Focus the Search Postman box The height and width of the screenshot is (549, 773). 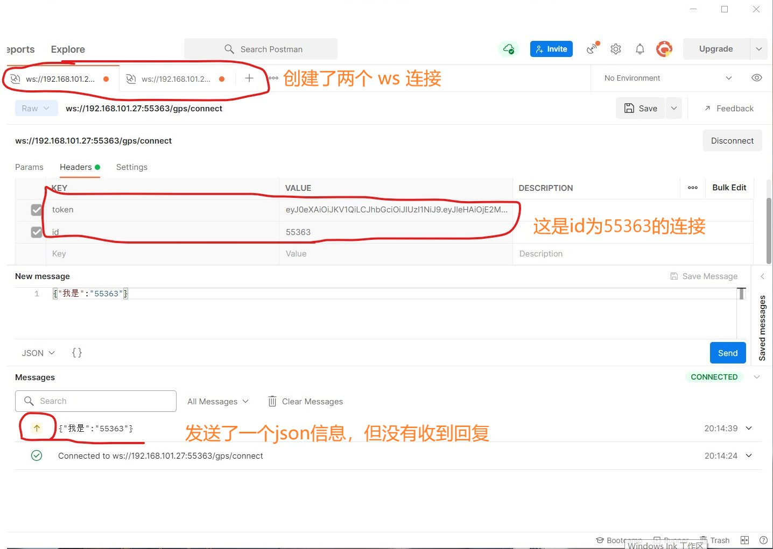tap(261, 49)
